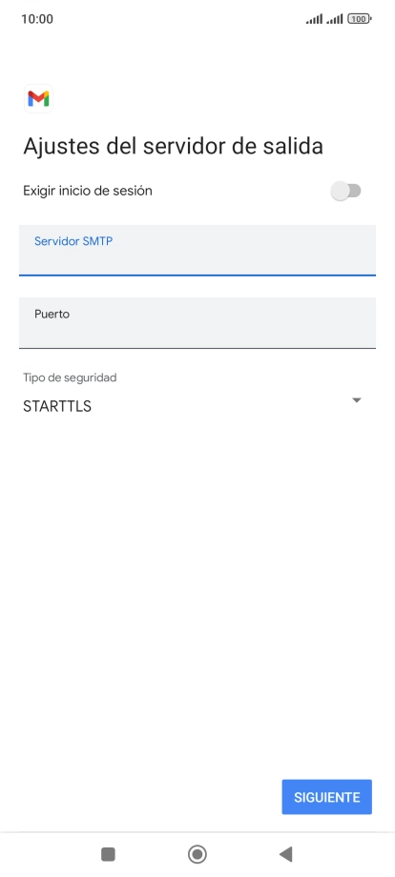395x877 pixels.
Task: Expand the security type dropdown arrow
Action: coord(357,400)
